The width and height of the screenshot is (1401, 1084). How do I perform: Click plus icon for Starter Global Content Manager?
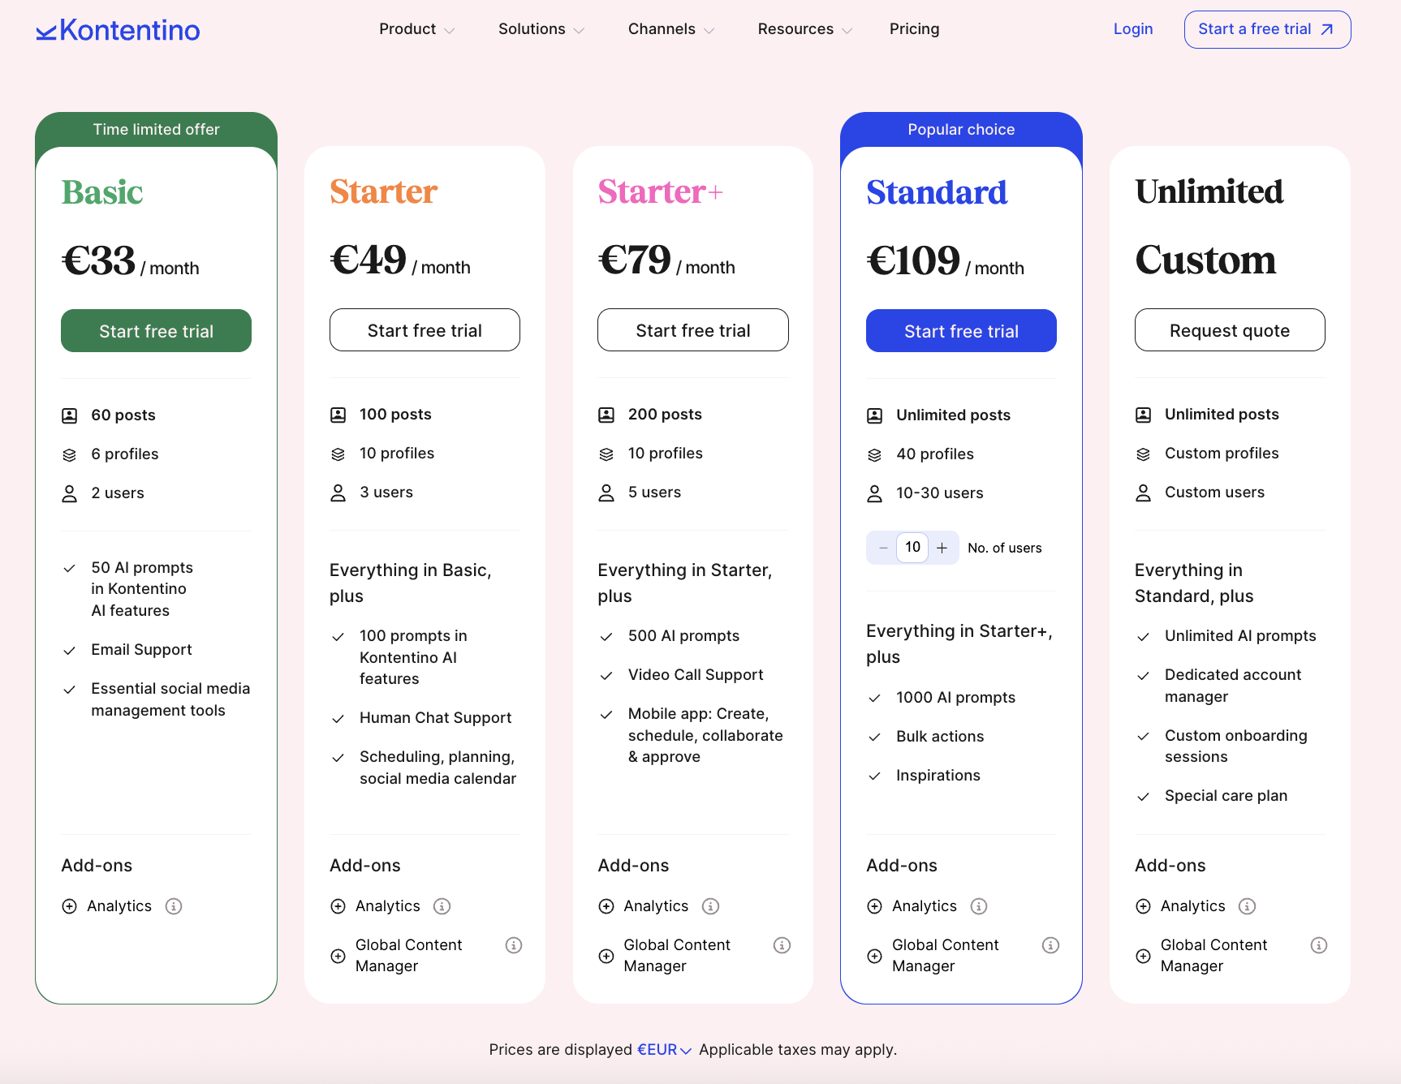pos(338,956)
